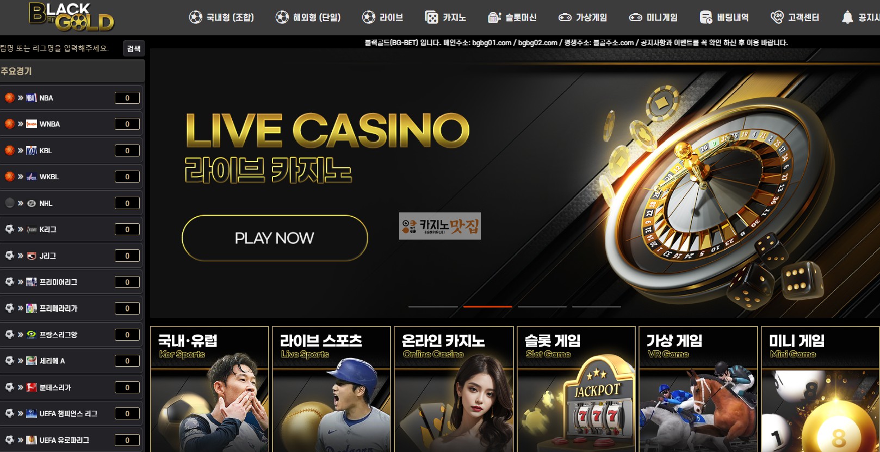Expand the WNBA league arrows

click(x=21, y=124)
